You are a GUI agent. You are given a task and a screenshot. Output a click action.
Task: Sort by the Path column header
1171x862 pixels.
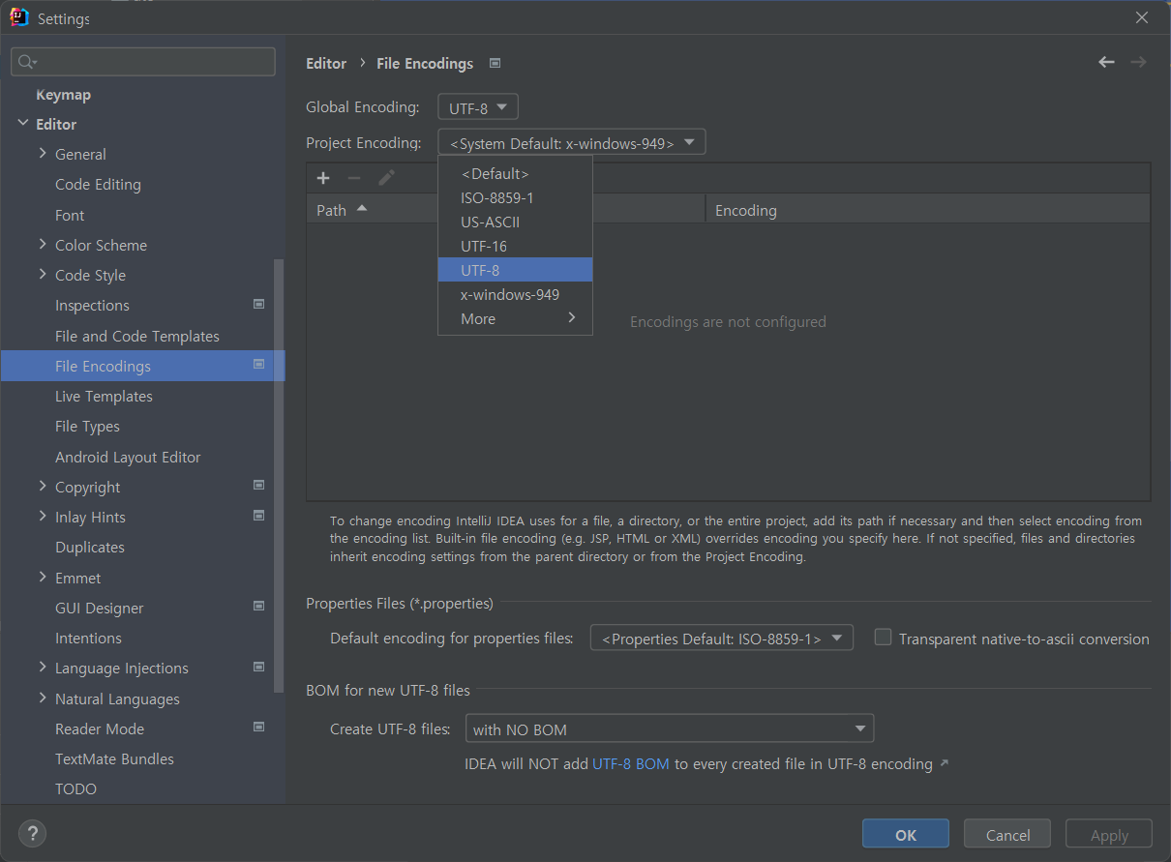505,210
